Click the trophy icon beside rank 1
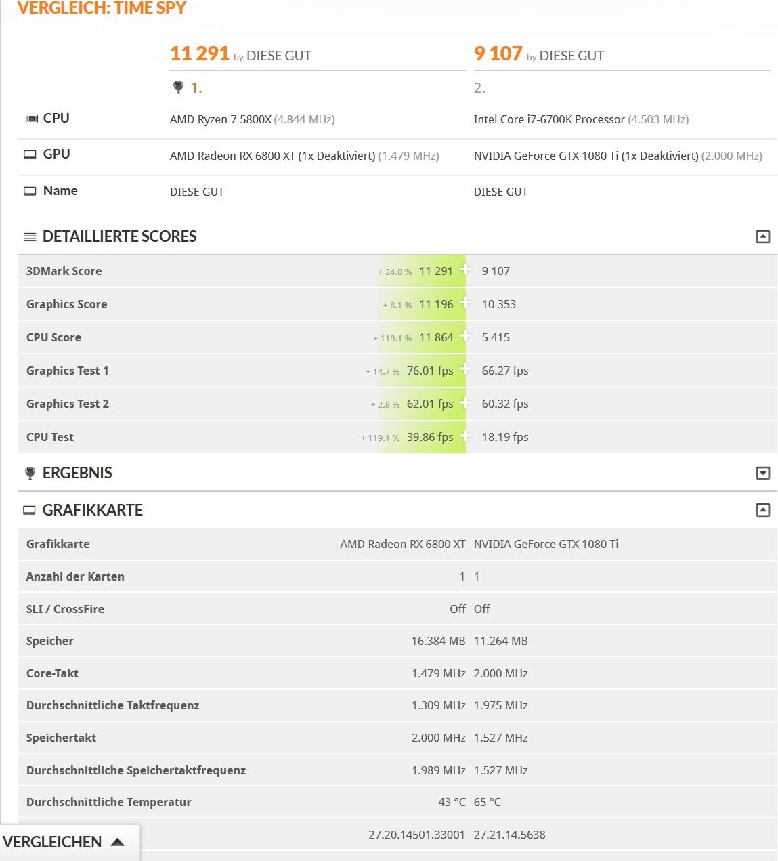 (x=178, y=87)
